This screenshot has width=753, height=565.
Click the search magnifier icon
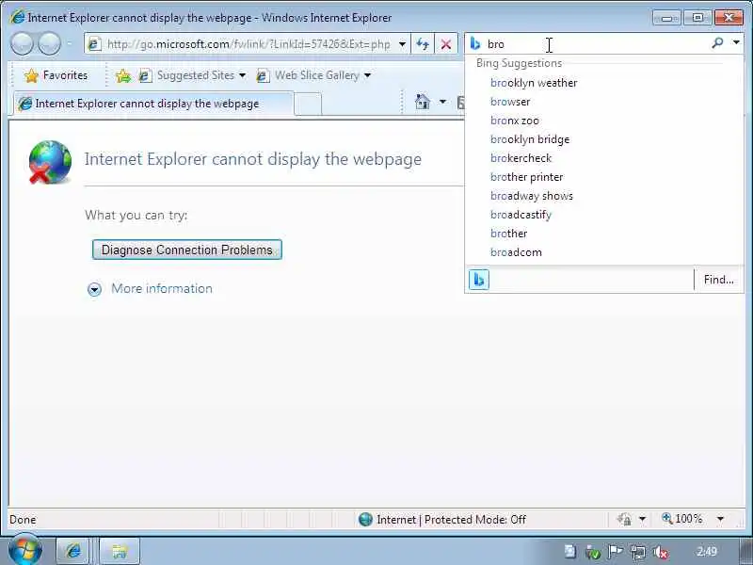point(717,43)
